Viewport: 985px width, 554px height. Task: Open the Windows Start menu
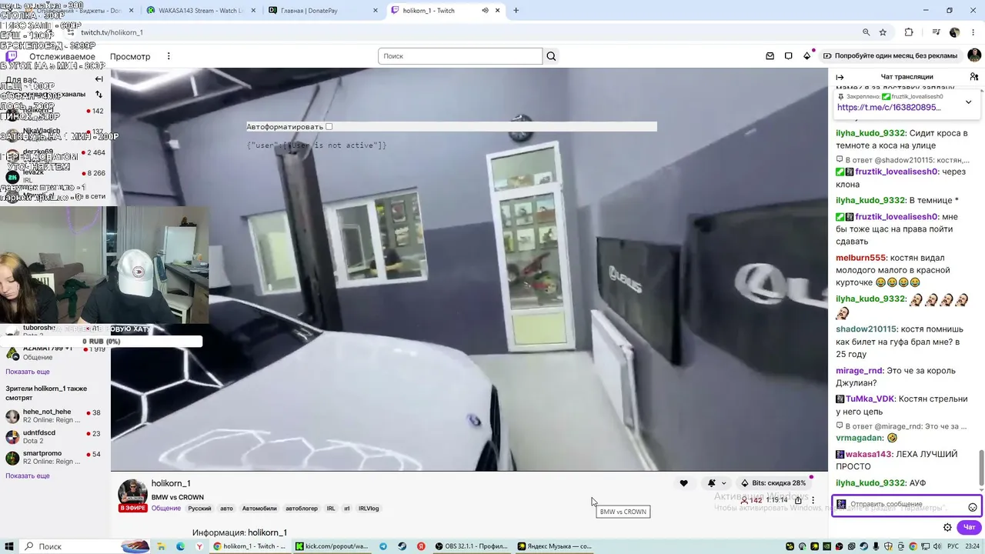coord(8,546)
